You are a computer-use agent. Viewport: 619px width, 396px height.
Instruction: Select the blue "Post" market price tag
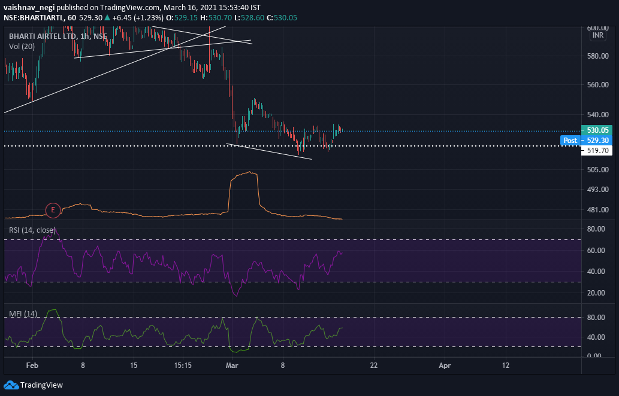(x=570, y=140)
